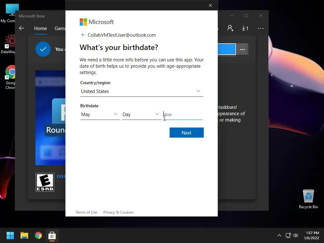324x243 pixels.
Task: Click the account sign-in icon in Store
Action: click(x=230, y=28)
